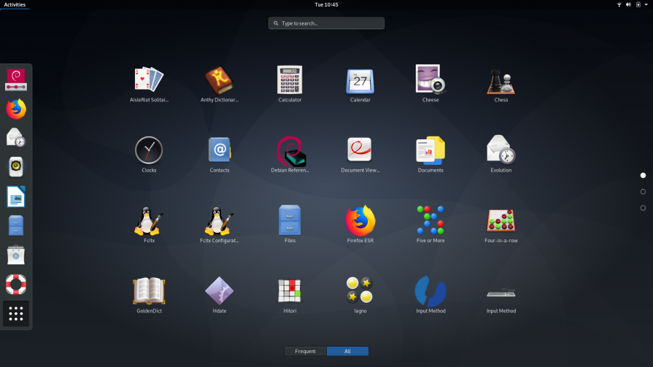Launch Anthy Dictionary editor
The image size is (653, 367).
click(x=220, y=83)
